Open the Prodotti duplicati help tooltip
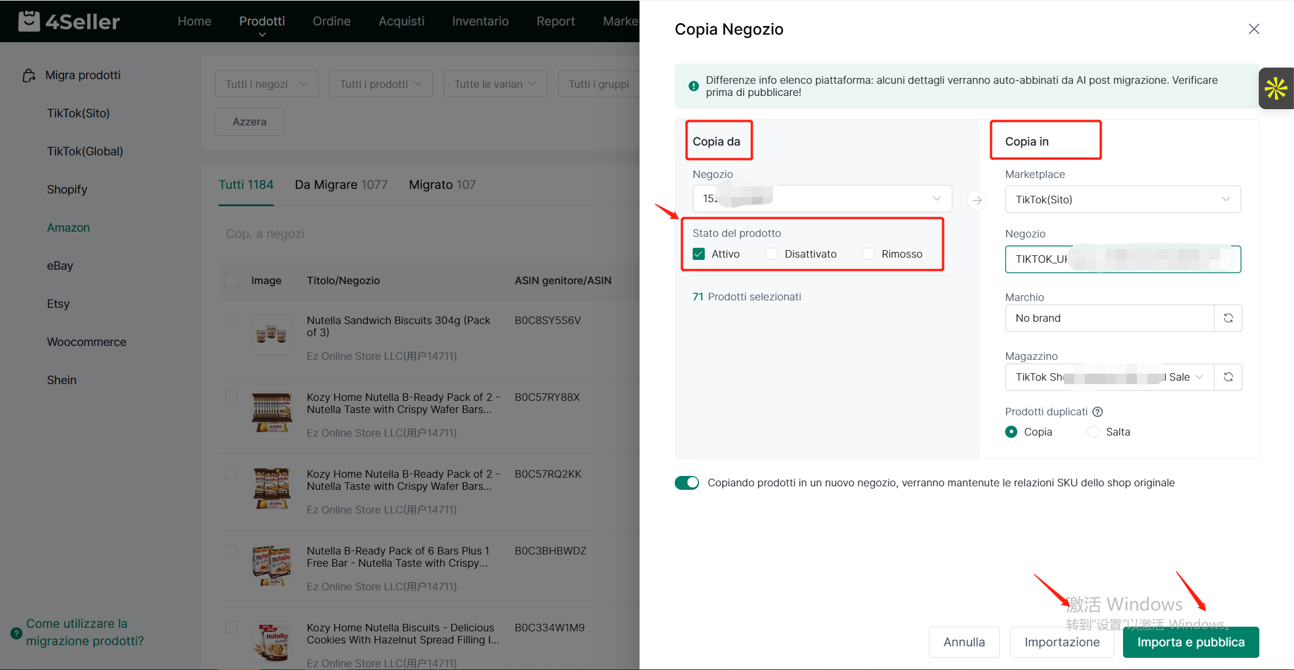The width and height of the screenshot is (1294, 670). point(1098,412)
